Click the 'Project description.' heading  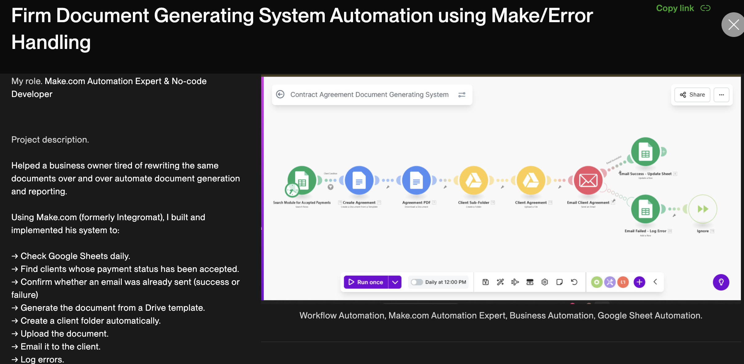(x=50, y=140)
